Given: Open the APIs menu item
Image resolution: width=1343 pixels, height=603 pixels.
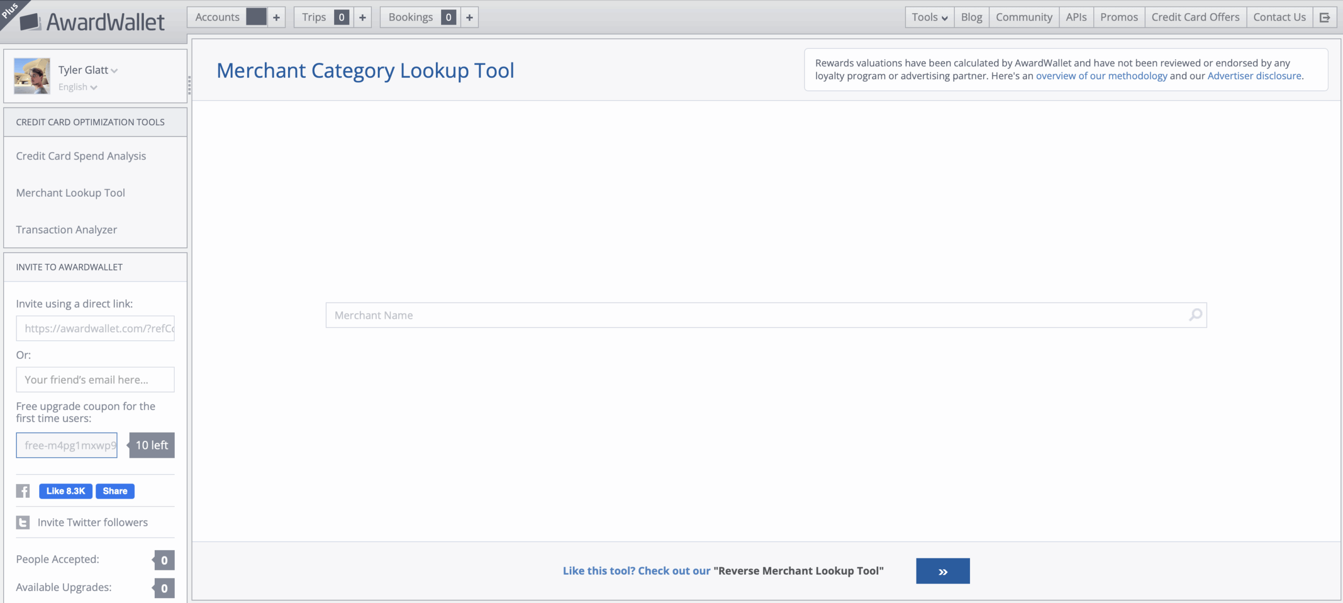Looking at the screenshot, I should (1076, 17).
